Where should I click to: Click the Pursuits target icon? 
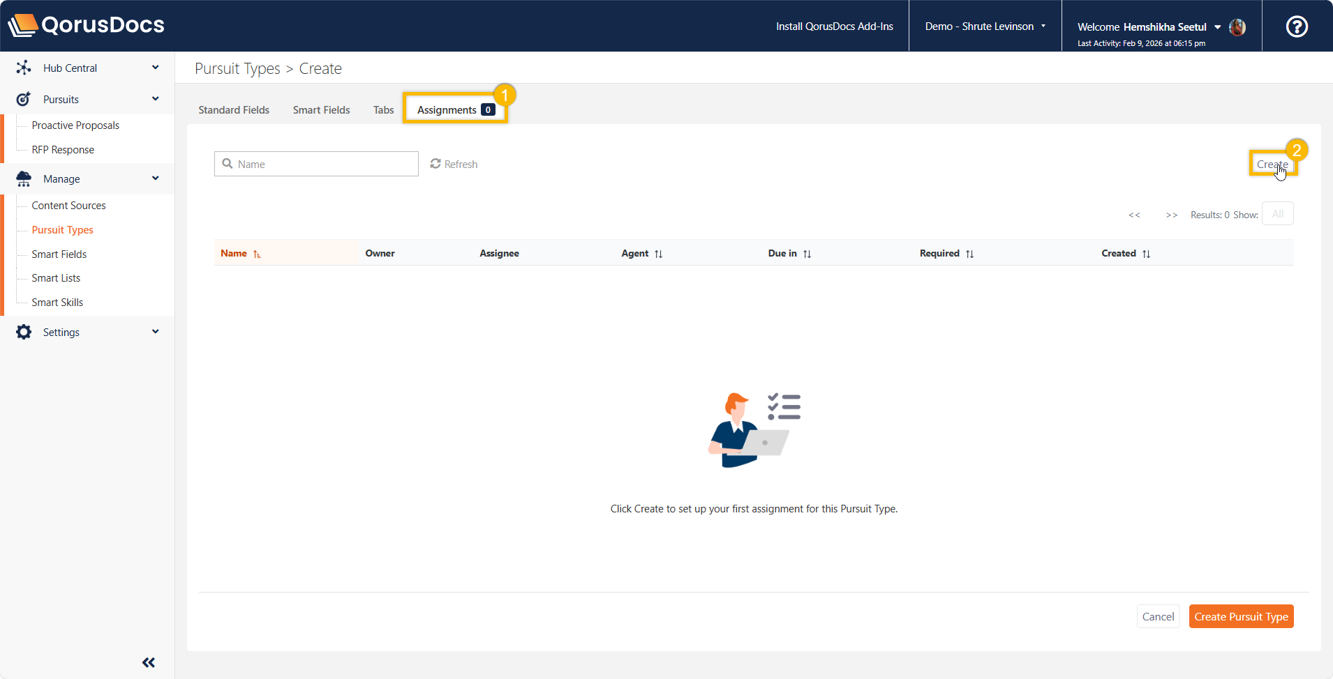[24, 99]
